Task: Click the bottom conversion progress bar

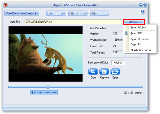Action: 75,108
